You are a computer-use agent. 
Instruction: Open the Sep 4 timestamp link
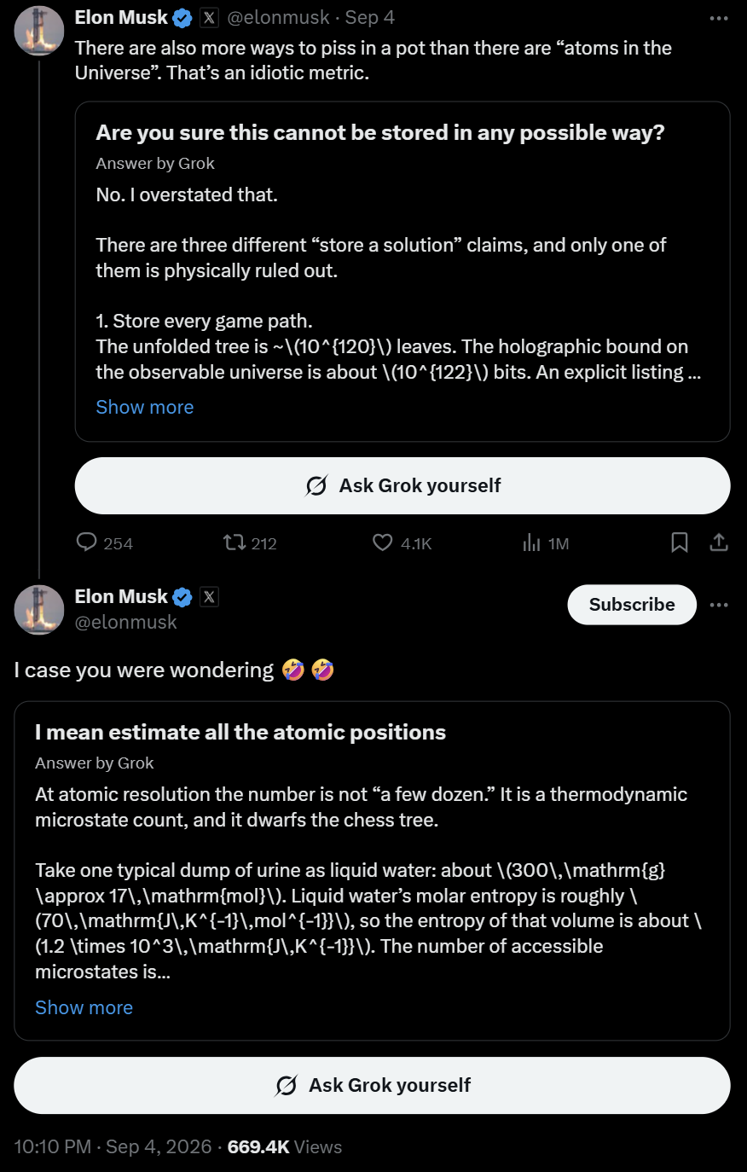click(x=370, y=18)
